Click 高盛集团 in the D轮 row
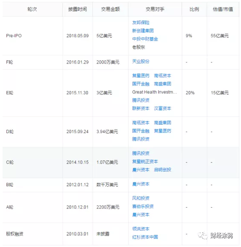 [163, 123]
